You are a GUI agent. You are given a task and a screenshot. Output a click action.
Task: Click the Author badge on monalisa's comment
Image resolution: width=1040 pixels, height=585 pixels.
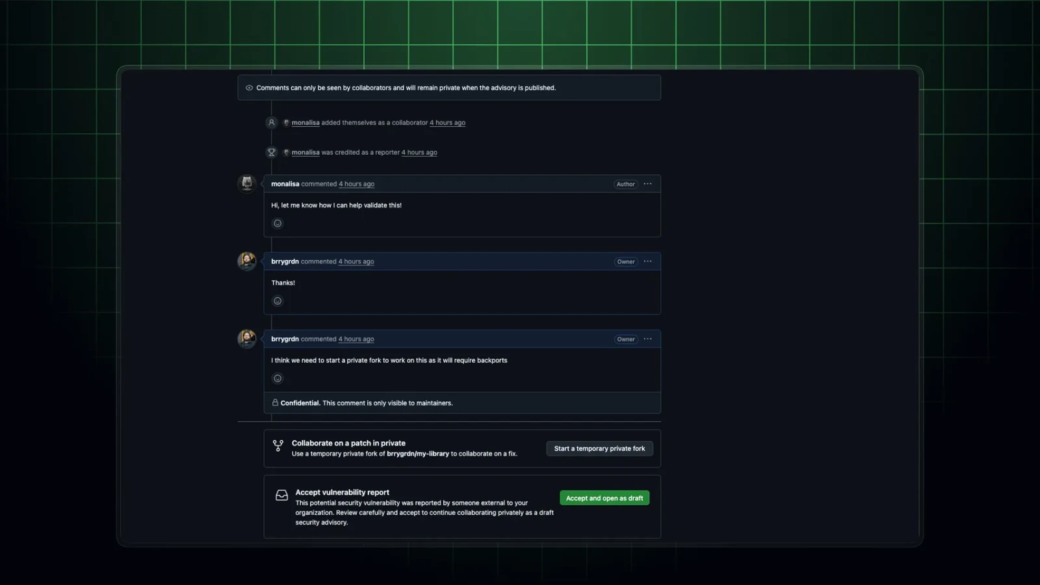(x=626, y=184)
